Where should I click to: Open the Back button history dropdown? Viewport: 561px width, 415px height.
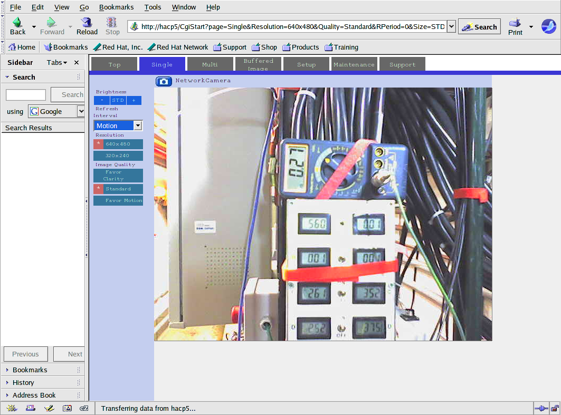click(x=34, y=27)
